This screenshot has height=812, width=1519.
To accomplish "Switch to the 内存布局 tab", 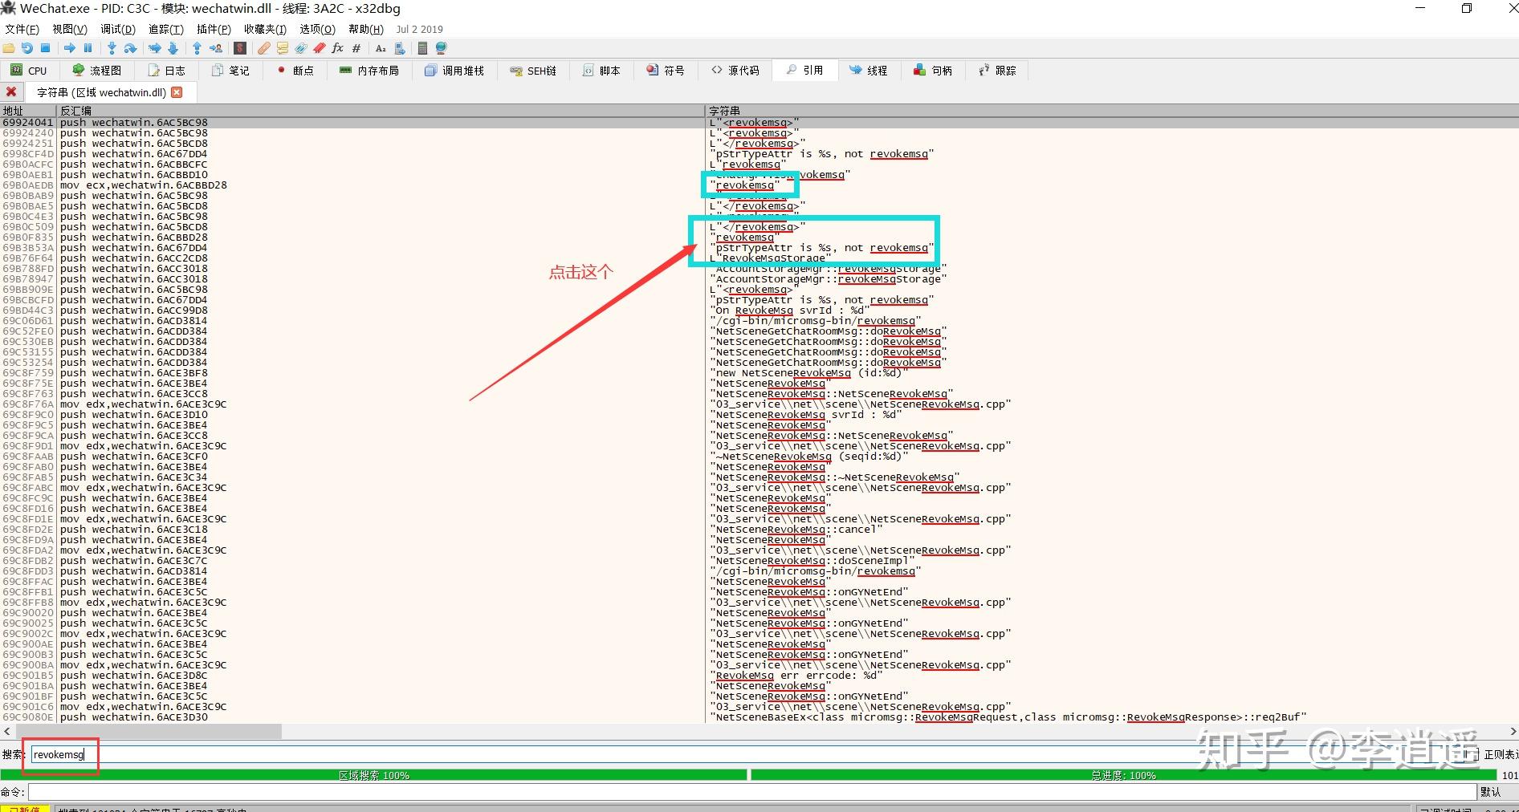I will pos(369,71).
